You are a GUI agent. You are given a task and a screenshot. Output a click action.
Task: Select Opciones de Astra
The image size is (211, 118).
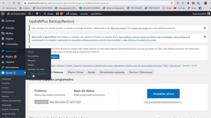pos(36,69)
